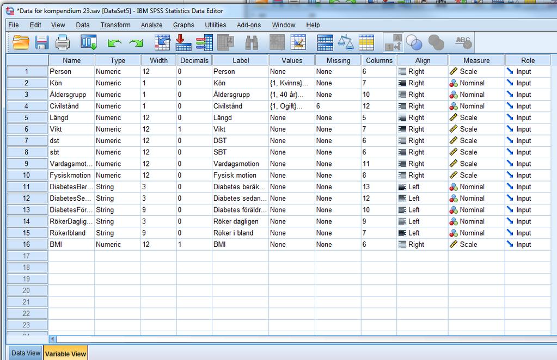Viewport: 557px width, 360px height.
Task: Click the Values column header
Action: pos(292,60)
